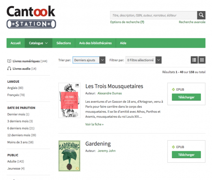This screenshot has height=180, width=212.
Task: Open author Alexandre Dumas page
Action: tap(110, 93)
